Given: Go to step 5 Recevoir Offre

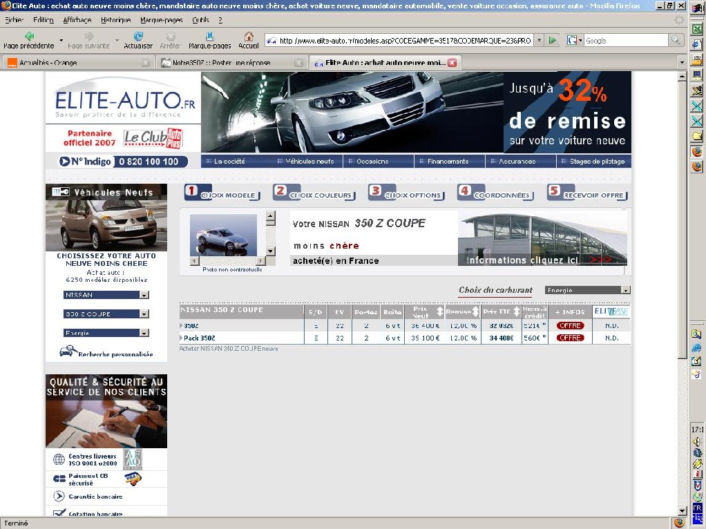Looking at the screenshot, I should pyautogui.click(x=588, y=192).
